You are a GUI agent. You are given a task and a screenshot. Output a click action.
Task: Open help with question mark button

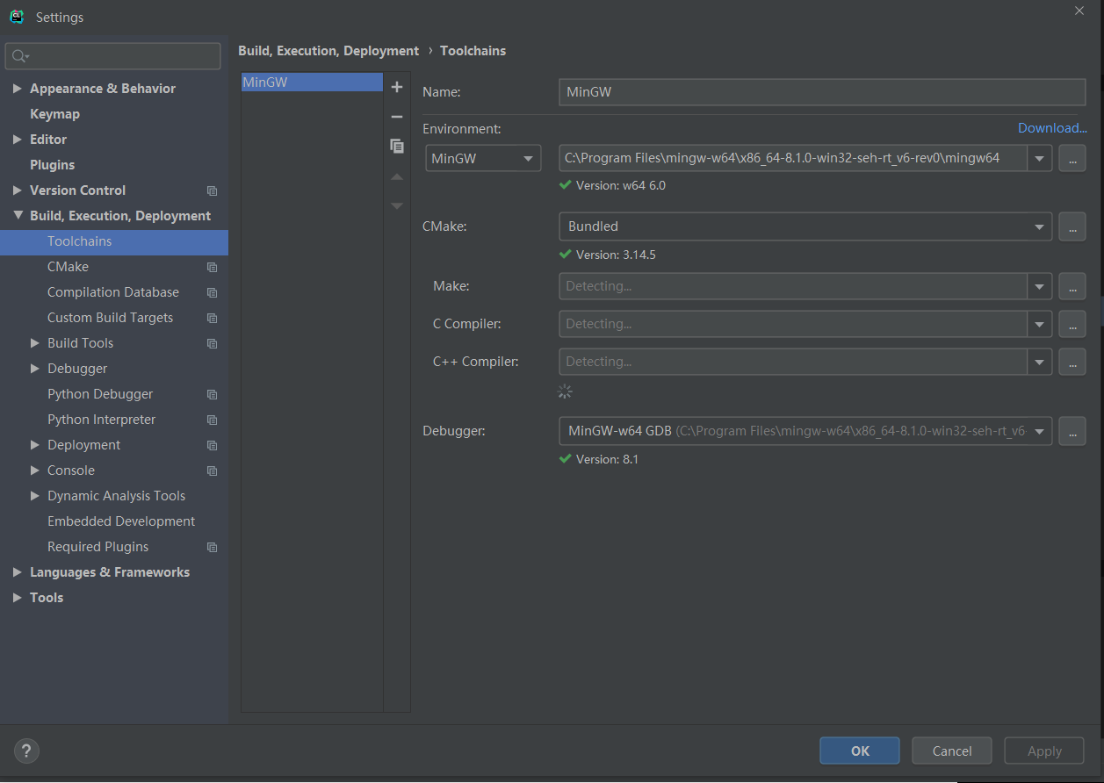[x=26, y=751]
